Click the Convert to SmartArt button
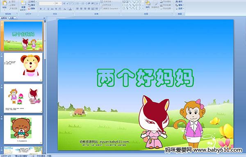 click(x=110, y=9)
